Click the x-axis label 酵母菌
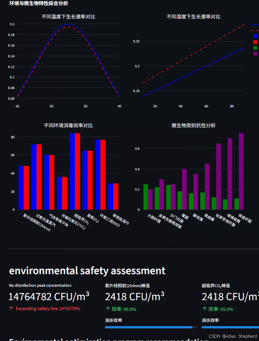The width and height of the screenshot is (259, 341). click(x=198, y=217)
